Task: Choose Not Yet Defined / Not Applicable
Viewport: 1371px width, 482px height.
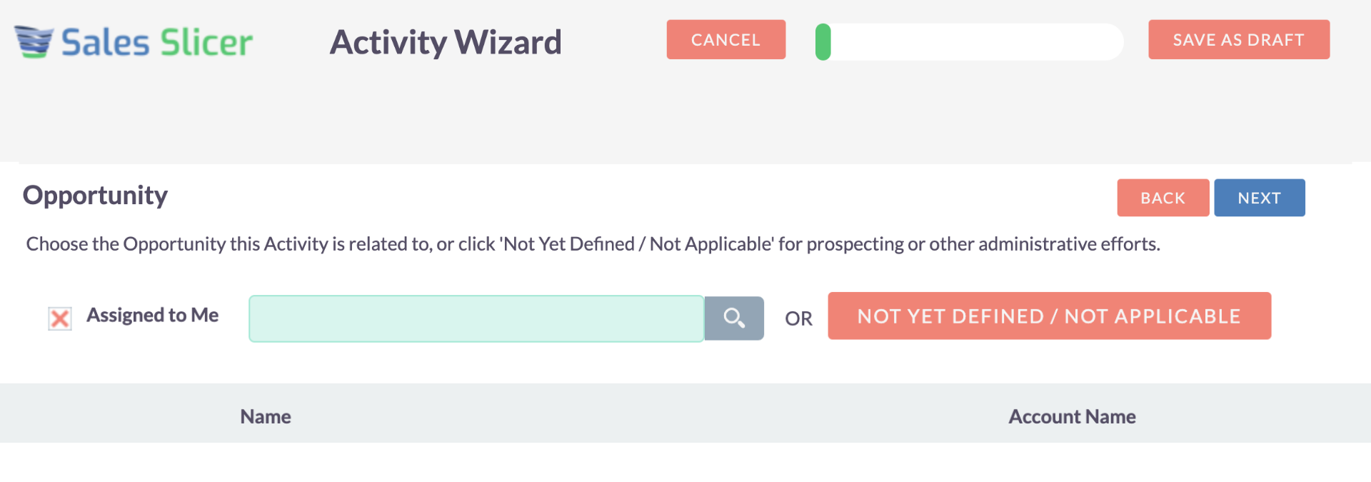Action: pyautogui.click(x=1049, y=316)
